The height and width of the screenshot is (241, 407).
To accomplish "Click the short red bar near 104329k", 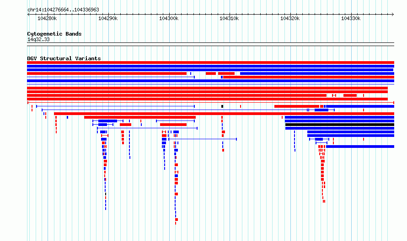I will tap(350, 95).
